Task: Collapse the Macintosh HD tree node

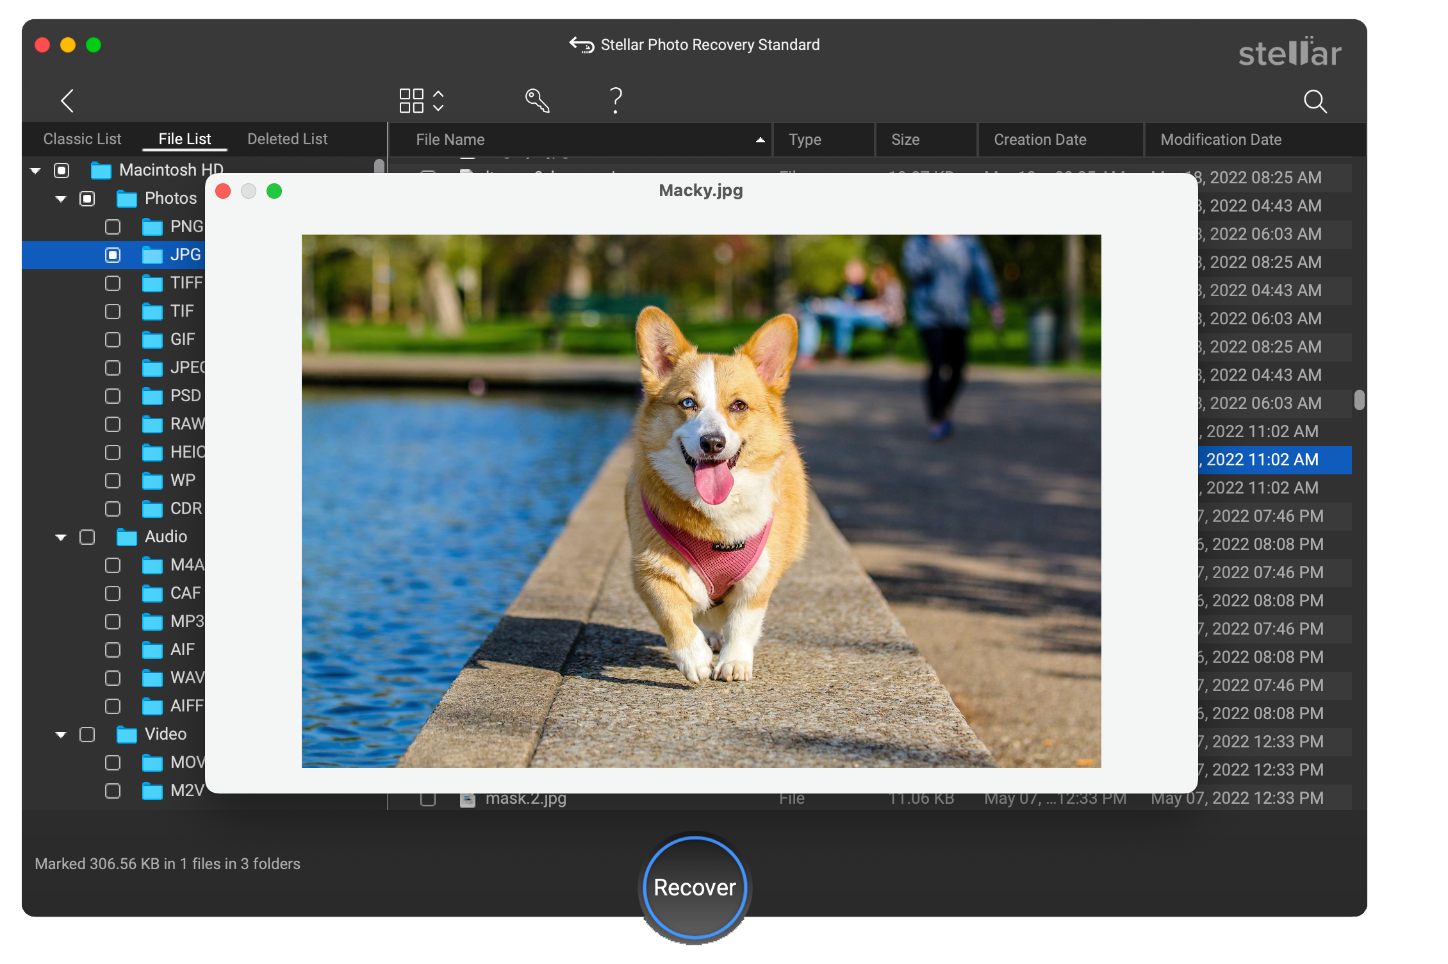Action: pos(36,170)
